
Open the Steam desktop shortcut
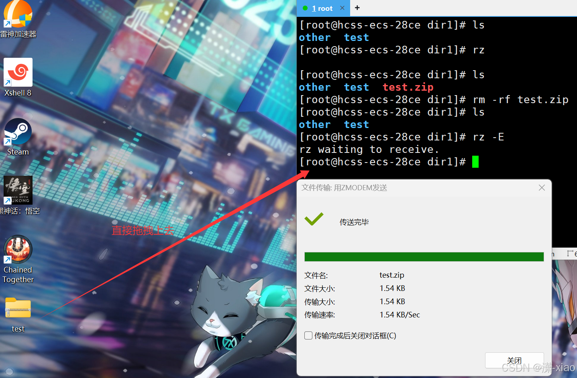click(18, 137)
